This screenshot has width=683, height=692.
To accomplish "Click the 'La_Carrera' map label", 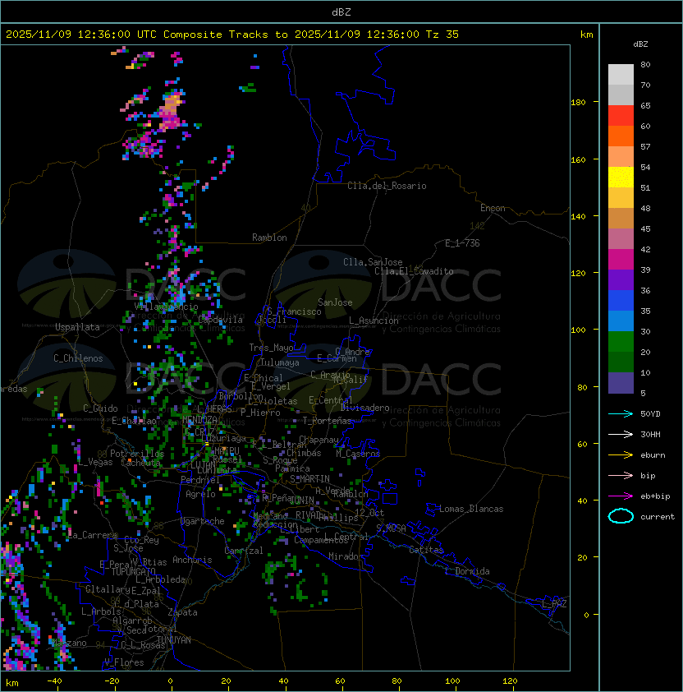I will pos(92,535).
